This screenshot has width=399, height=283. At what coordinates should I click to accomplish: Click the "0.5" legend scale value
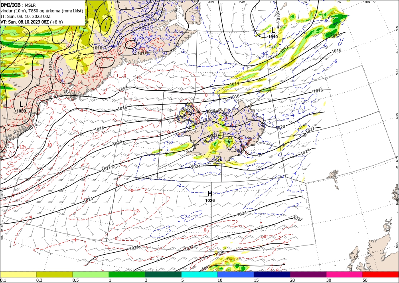pos(75,280)
